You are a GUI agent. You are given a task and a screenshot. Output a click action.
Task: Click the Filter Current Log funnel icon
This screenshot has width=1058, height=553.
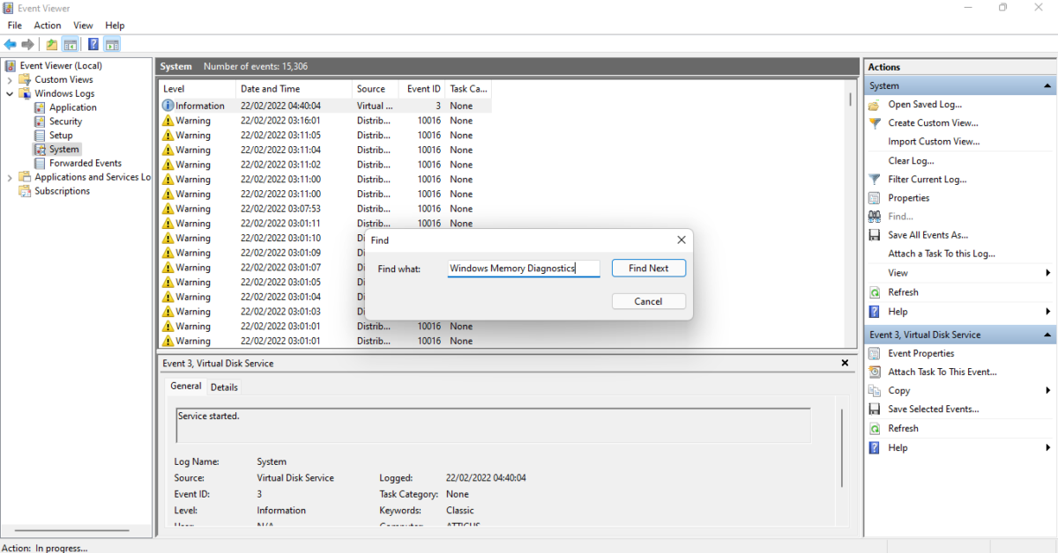coord(874,179)
